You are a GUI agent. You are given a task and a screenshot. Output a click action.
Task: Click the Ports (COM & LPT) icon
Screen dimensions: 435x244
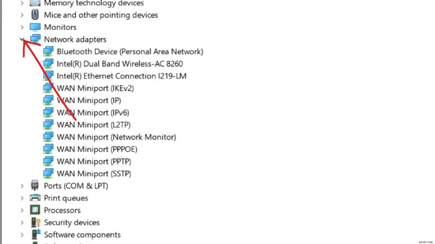[35, 186]
